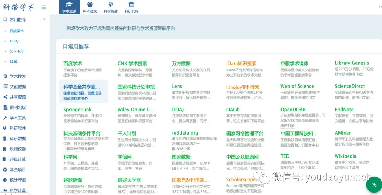Image resolution: width=382 pixels, height=195 pixels.
Task: Open the Innojoy专利搜索 link
Action: pyautogui.click(x=243, y=87)
